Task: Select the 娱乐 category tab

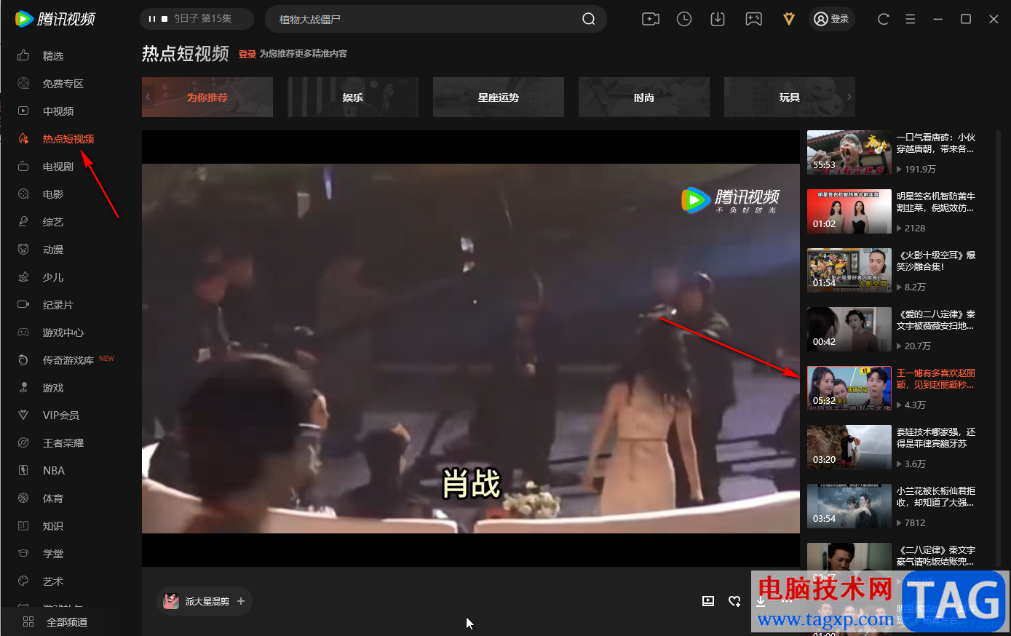Action: [x=353, y=97]
